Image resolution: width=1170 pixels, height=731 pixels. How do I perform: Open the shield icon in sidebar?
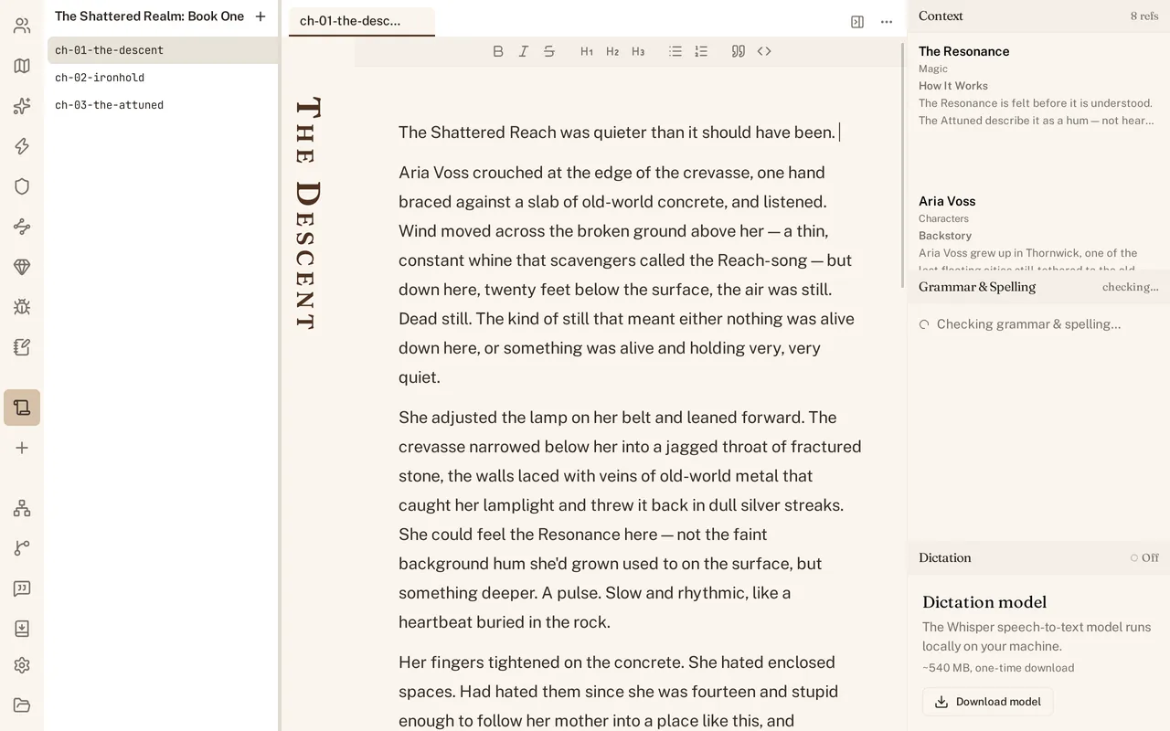pyautogui.click(x=22, y=186)
